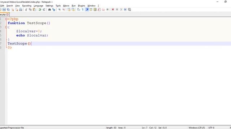Open the Function List icon
The image size is (231, 129).
click(99, 10)
